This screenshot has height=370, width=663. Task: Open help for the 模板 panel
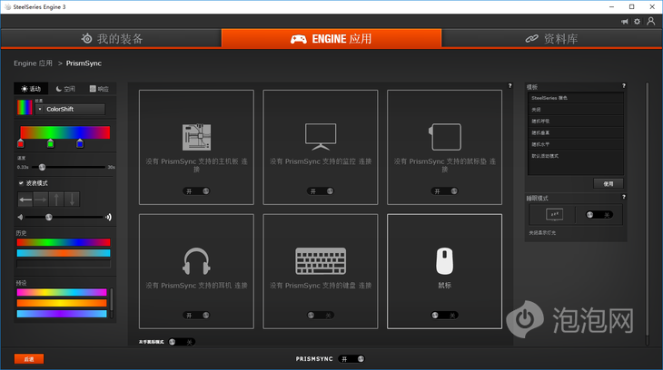coord(623,86)
